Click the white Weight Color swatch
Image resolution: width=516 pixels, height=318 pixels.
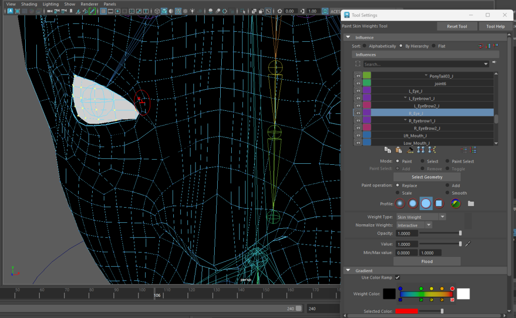(x=463, y=294)
